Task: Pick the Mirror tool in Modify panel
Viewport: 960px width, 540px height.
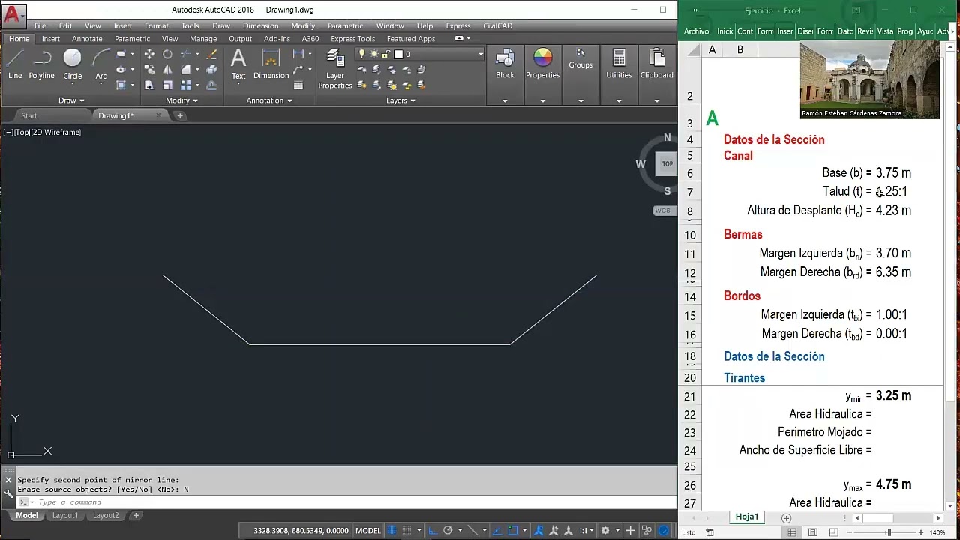Action: pos(167,69)
